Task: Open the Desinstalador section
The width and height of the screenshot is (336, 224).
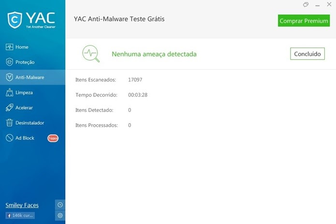Action: pyautogui.click(x=32, y=123)
